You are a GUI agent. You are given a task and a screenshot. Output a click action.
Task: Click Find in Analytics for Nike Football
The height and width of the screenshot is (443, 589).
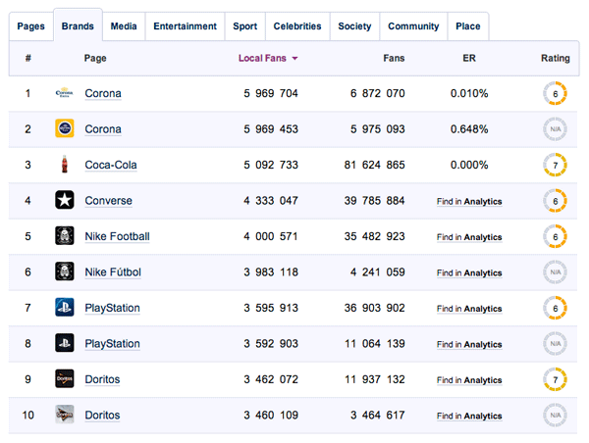click(x=469, y=237)
